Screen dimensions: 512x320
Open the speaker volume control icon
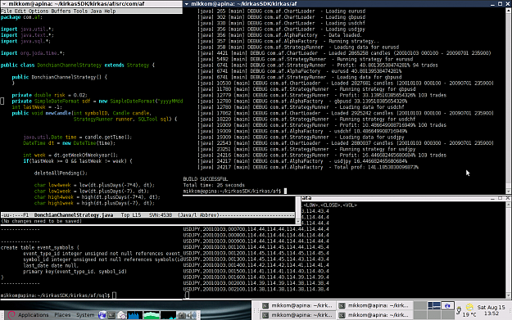pos(193,315)
